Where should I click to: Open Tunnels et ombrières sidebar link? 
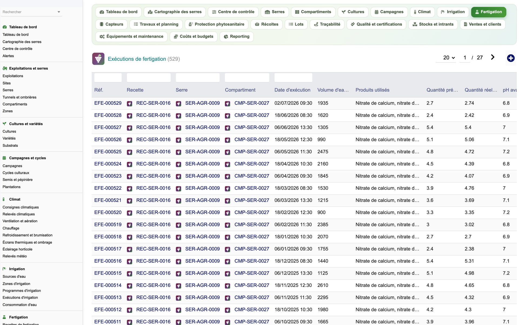(19, 97)
